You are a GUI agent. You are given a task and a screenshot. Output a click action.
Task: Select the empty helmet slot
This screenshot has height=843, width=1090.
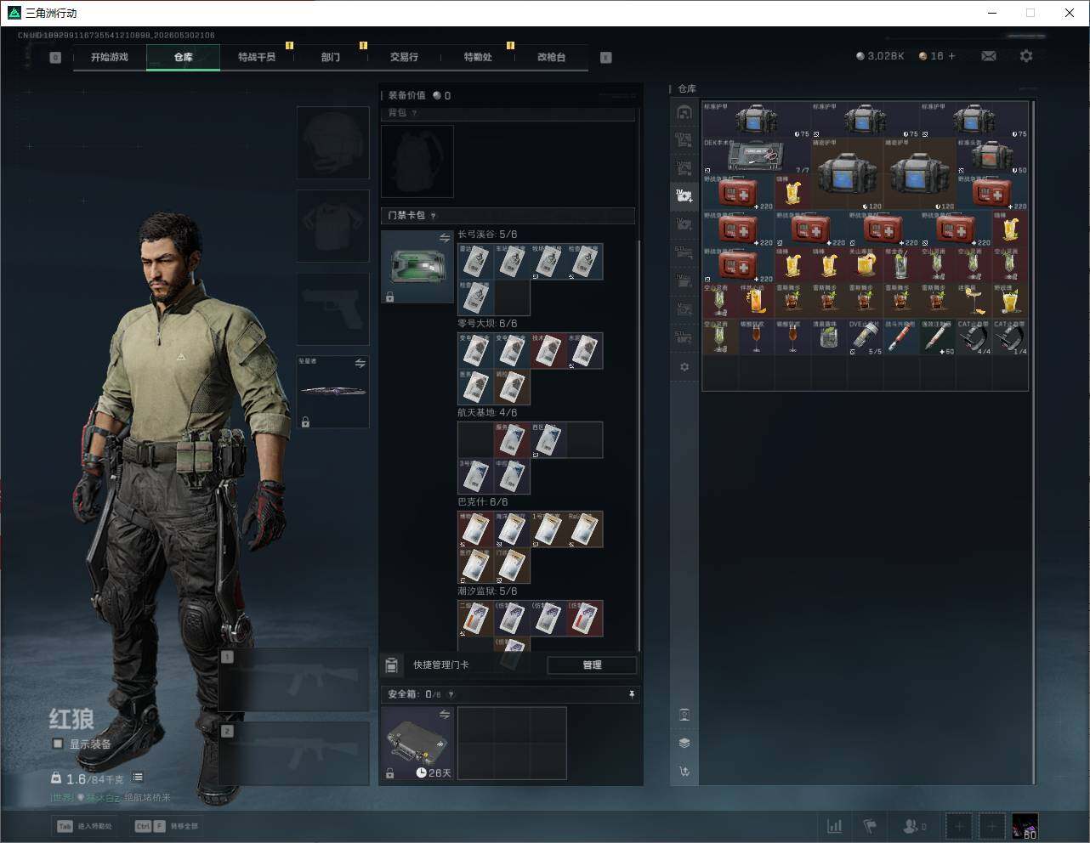333,142
